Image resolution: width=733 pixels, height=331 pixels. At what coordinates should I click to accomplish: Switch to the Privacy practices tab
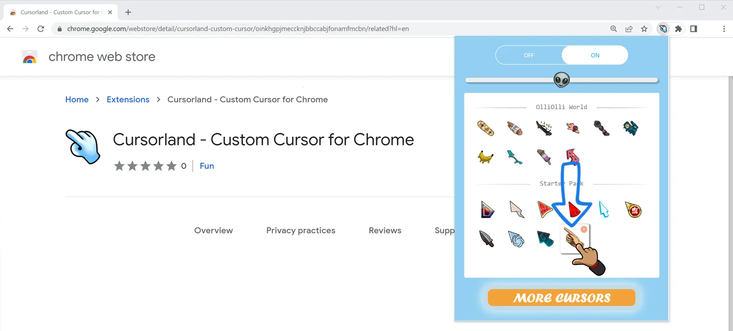(x=301, y=230)
